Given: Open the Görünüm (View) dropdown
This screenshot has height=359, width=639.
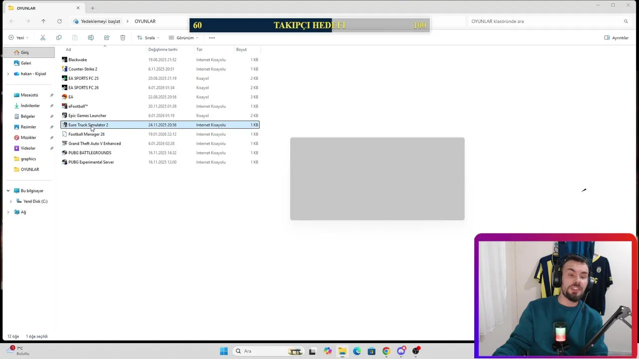Looking at the screenshot, I should [x=183, y=38].
